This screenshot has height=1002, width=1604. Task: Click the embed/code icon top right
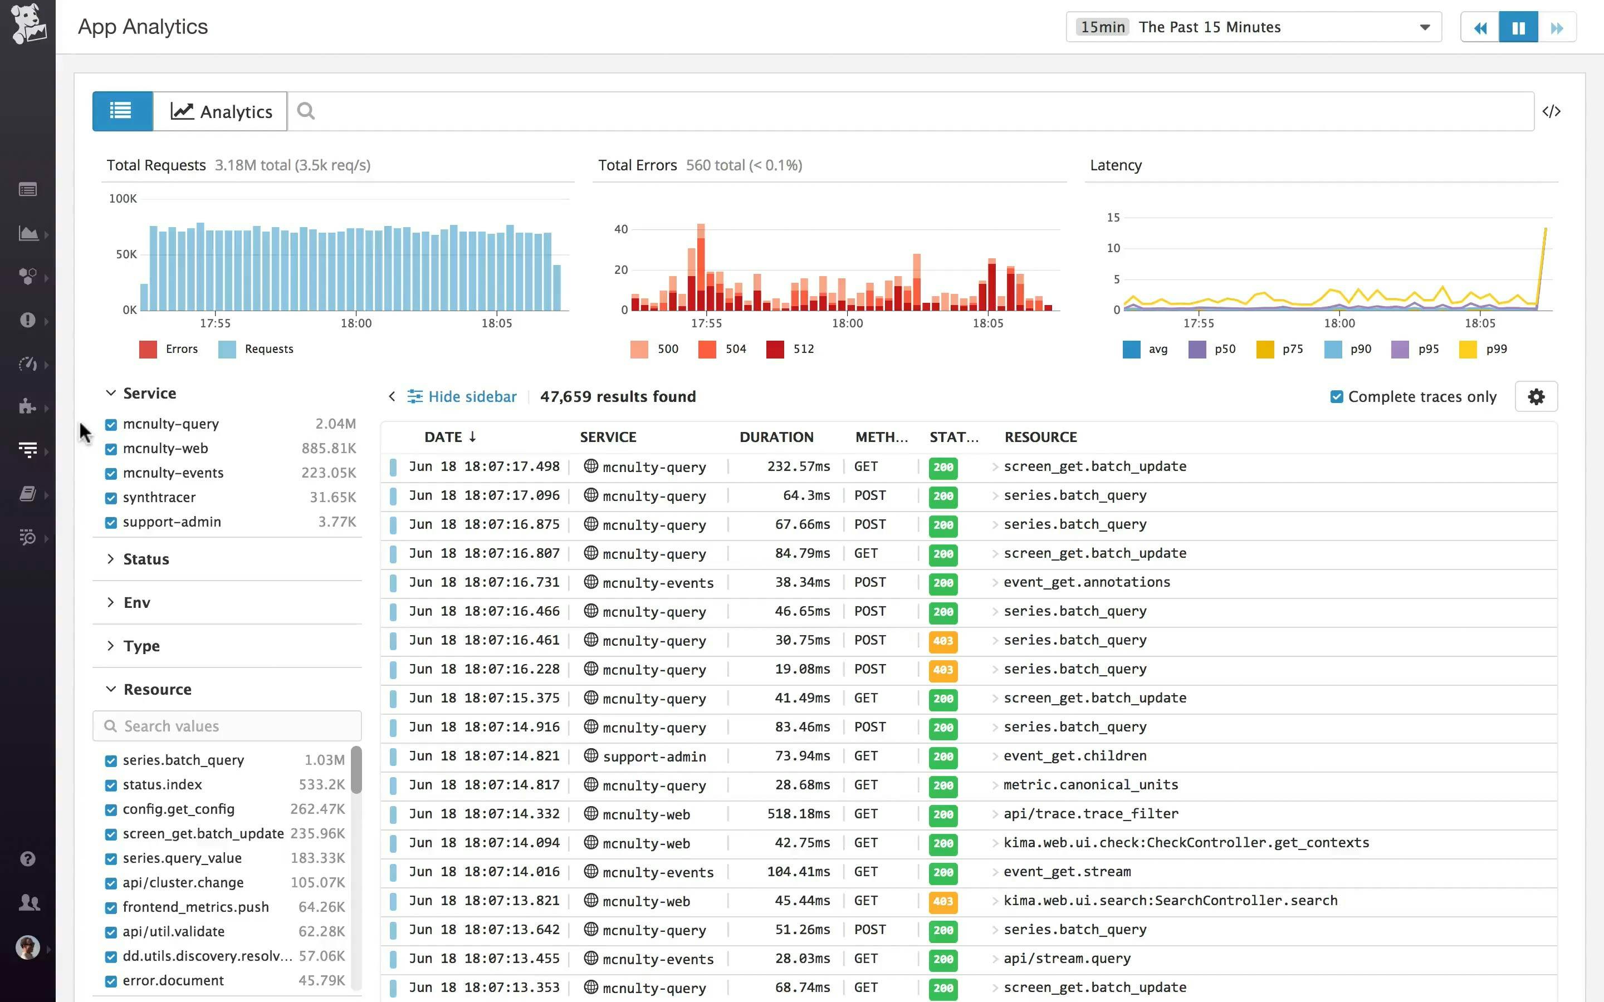(x=1552, y=111)
